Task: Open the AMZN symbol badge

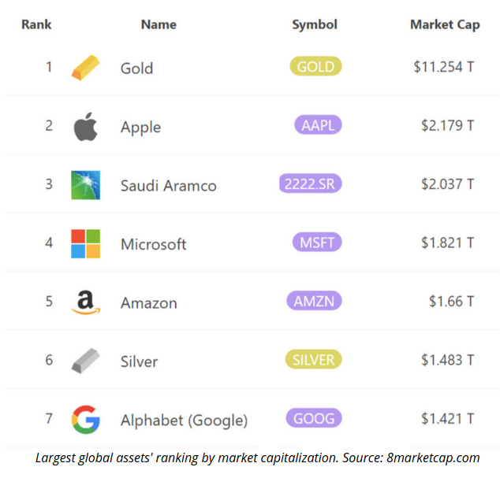Action: (314, 301)
